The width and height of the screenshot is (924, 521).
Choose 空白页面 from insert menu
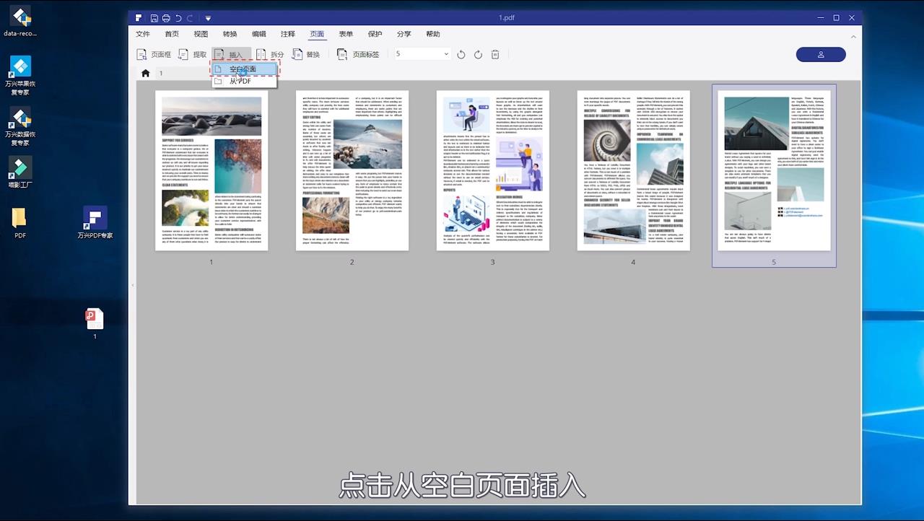click(x=243, y=69)
